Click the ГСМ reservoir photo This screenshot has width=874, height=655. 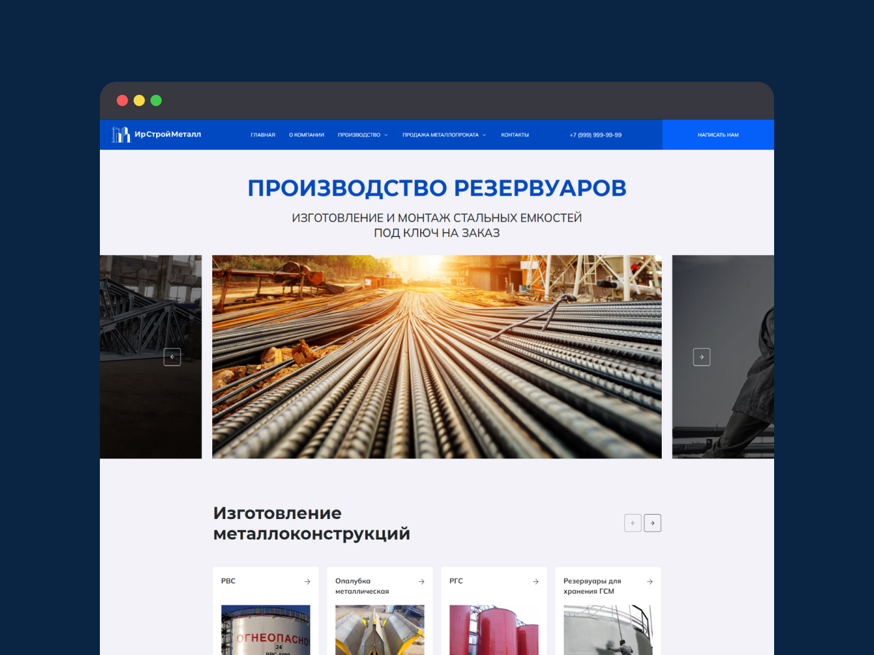608,630
